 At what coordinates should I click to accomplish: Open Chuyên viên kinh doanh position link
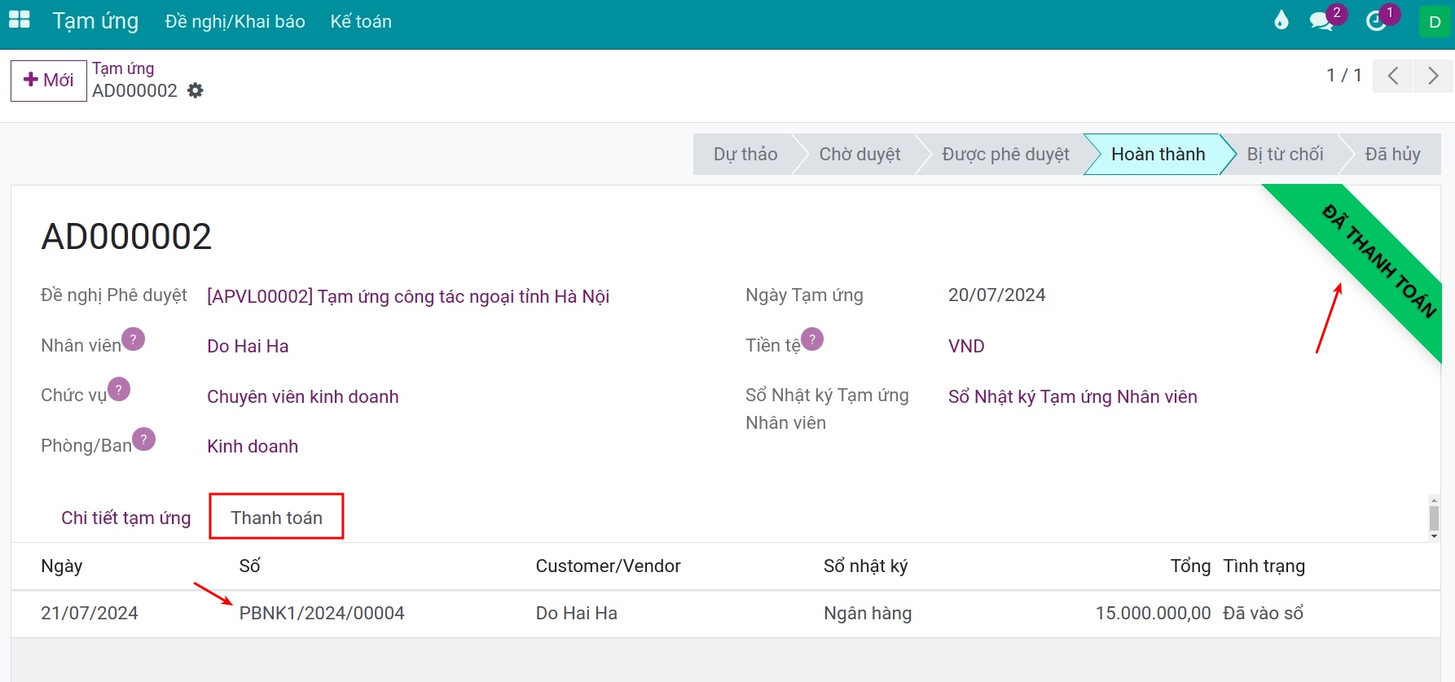pos(303,397)
